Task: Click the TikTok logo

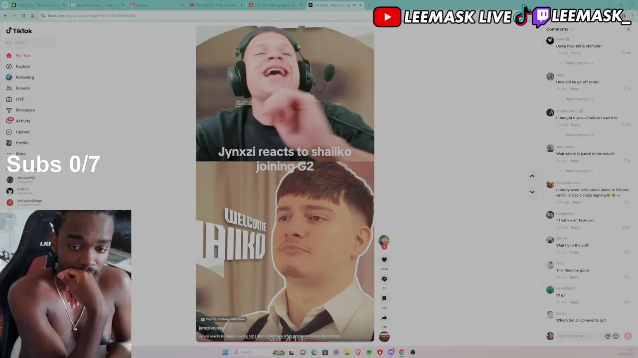Action: click(x=19, y=31)
